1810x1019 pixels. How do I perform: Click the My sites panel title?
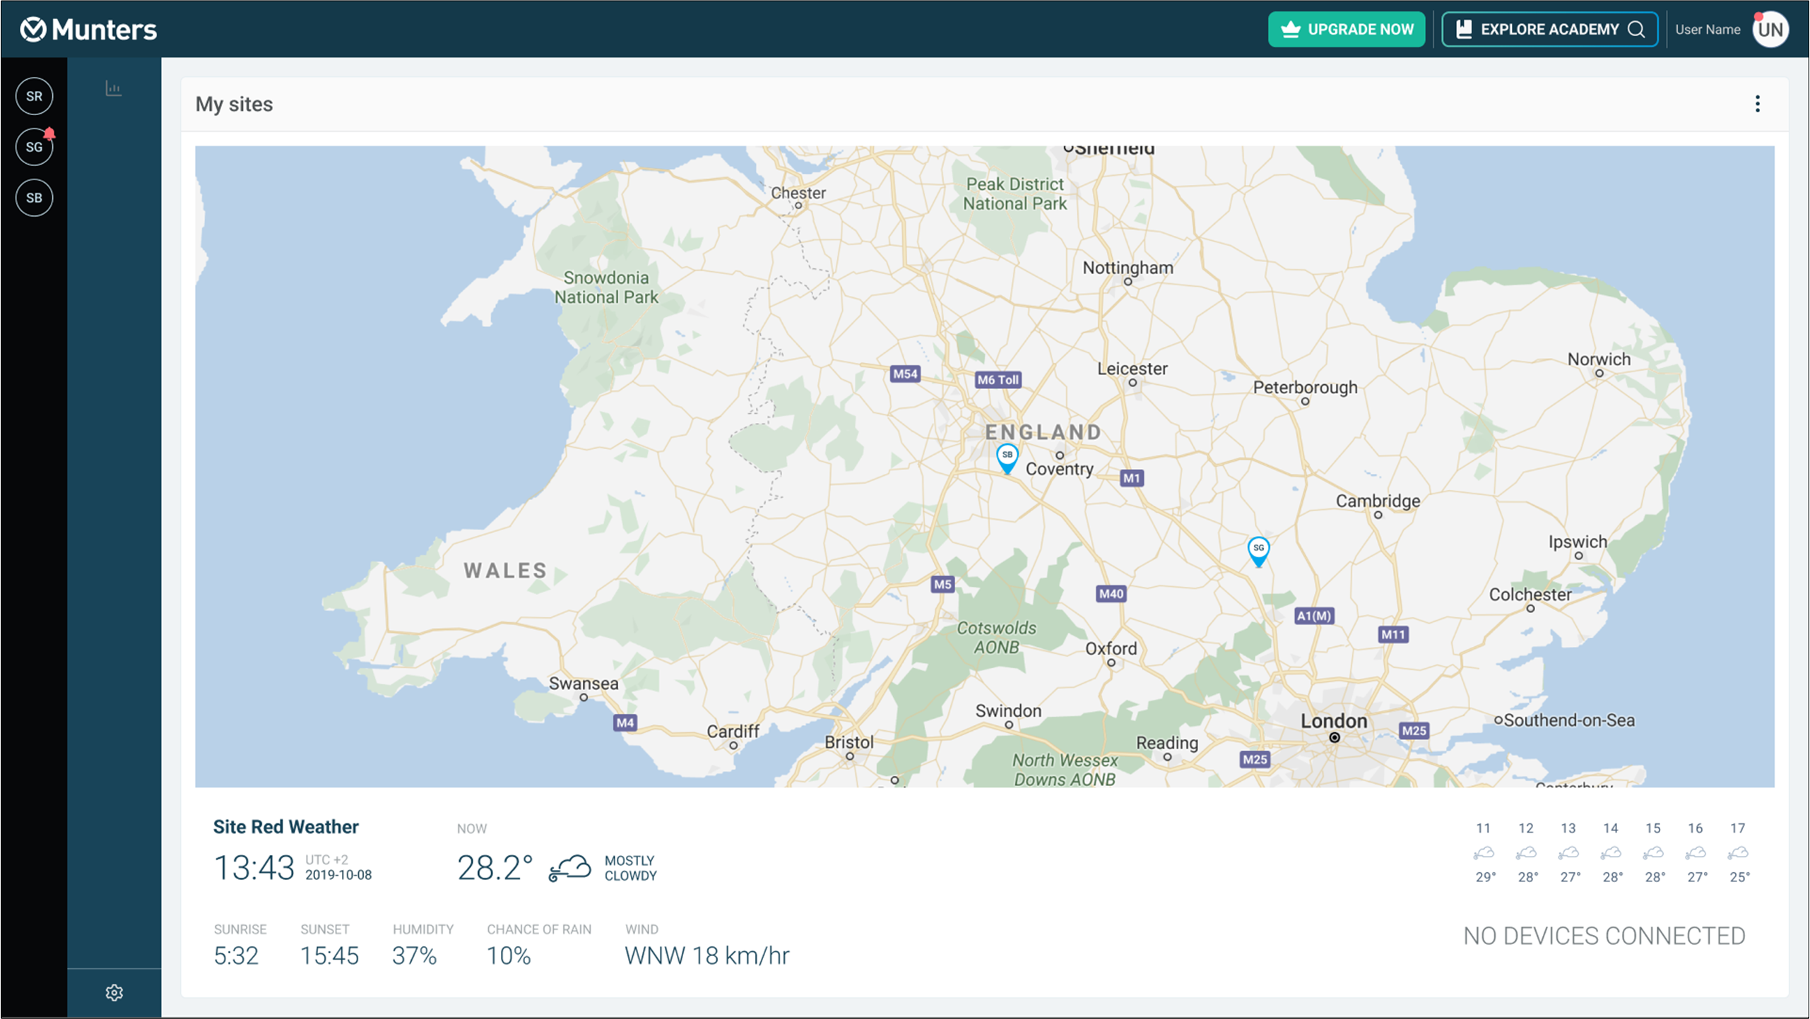pos(234,105)
